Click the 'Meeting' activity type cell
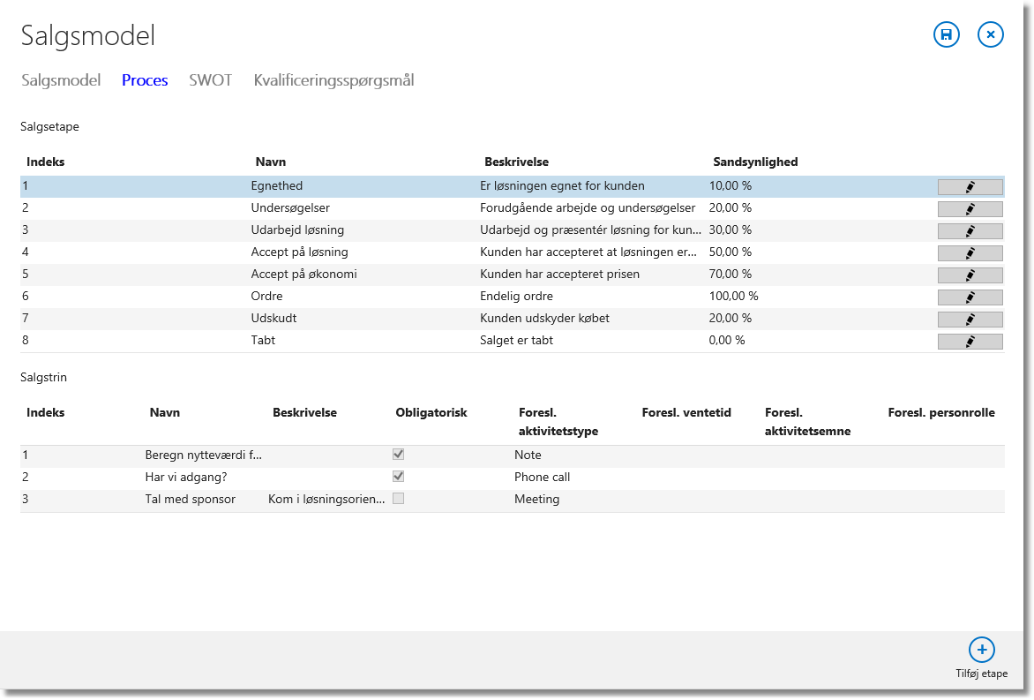 [x=536, y=500]
